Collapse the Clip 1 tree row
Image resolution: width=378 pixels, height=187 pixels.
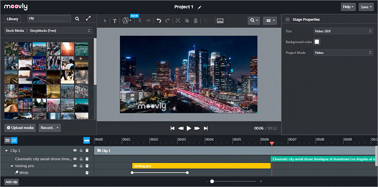[x=6, y=151]
